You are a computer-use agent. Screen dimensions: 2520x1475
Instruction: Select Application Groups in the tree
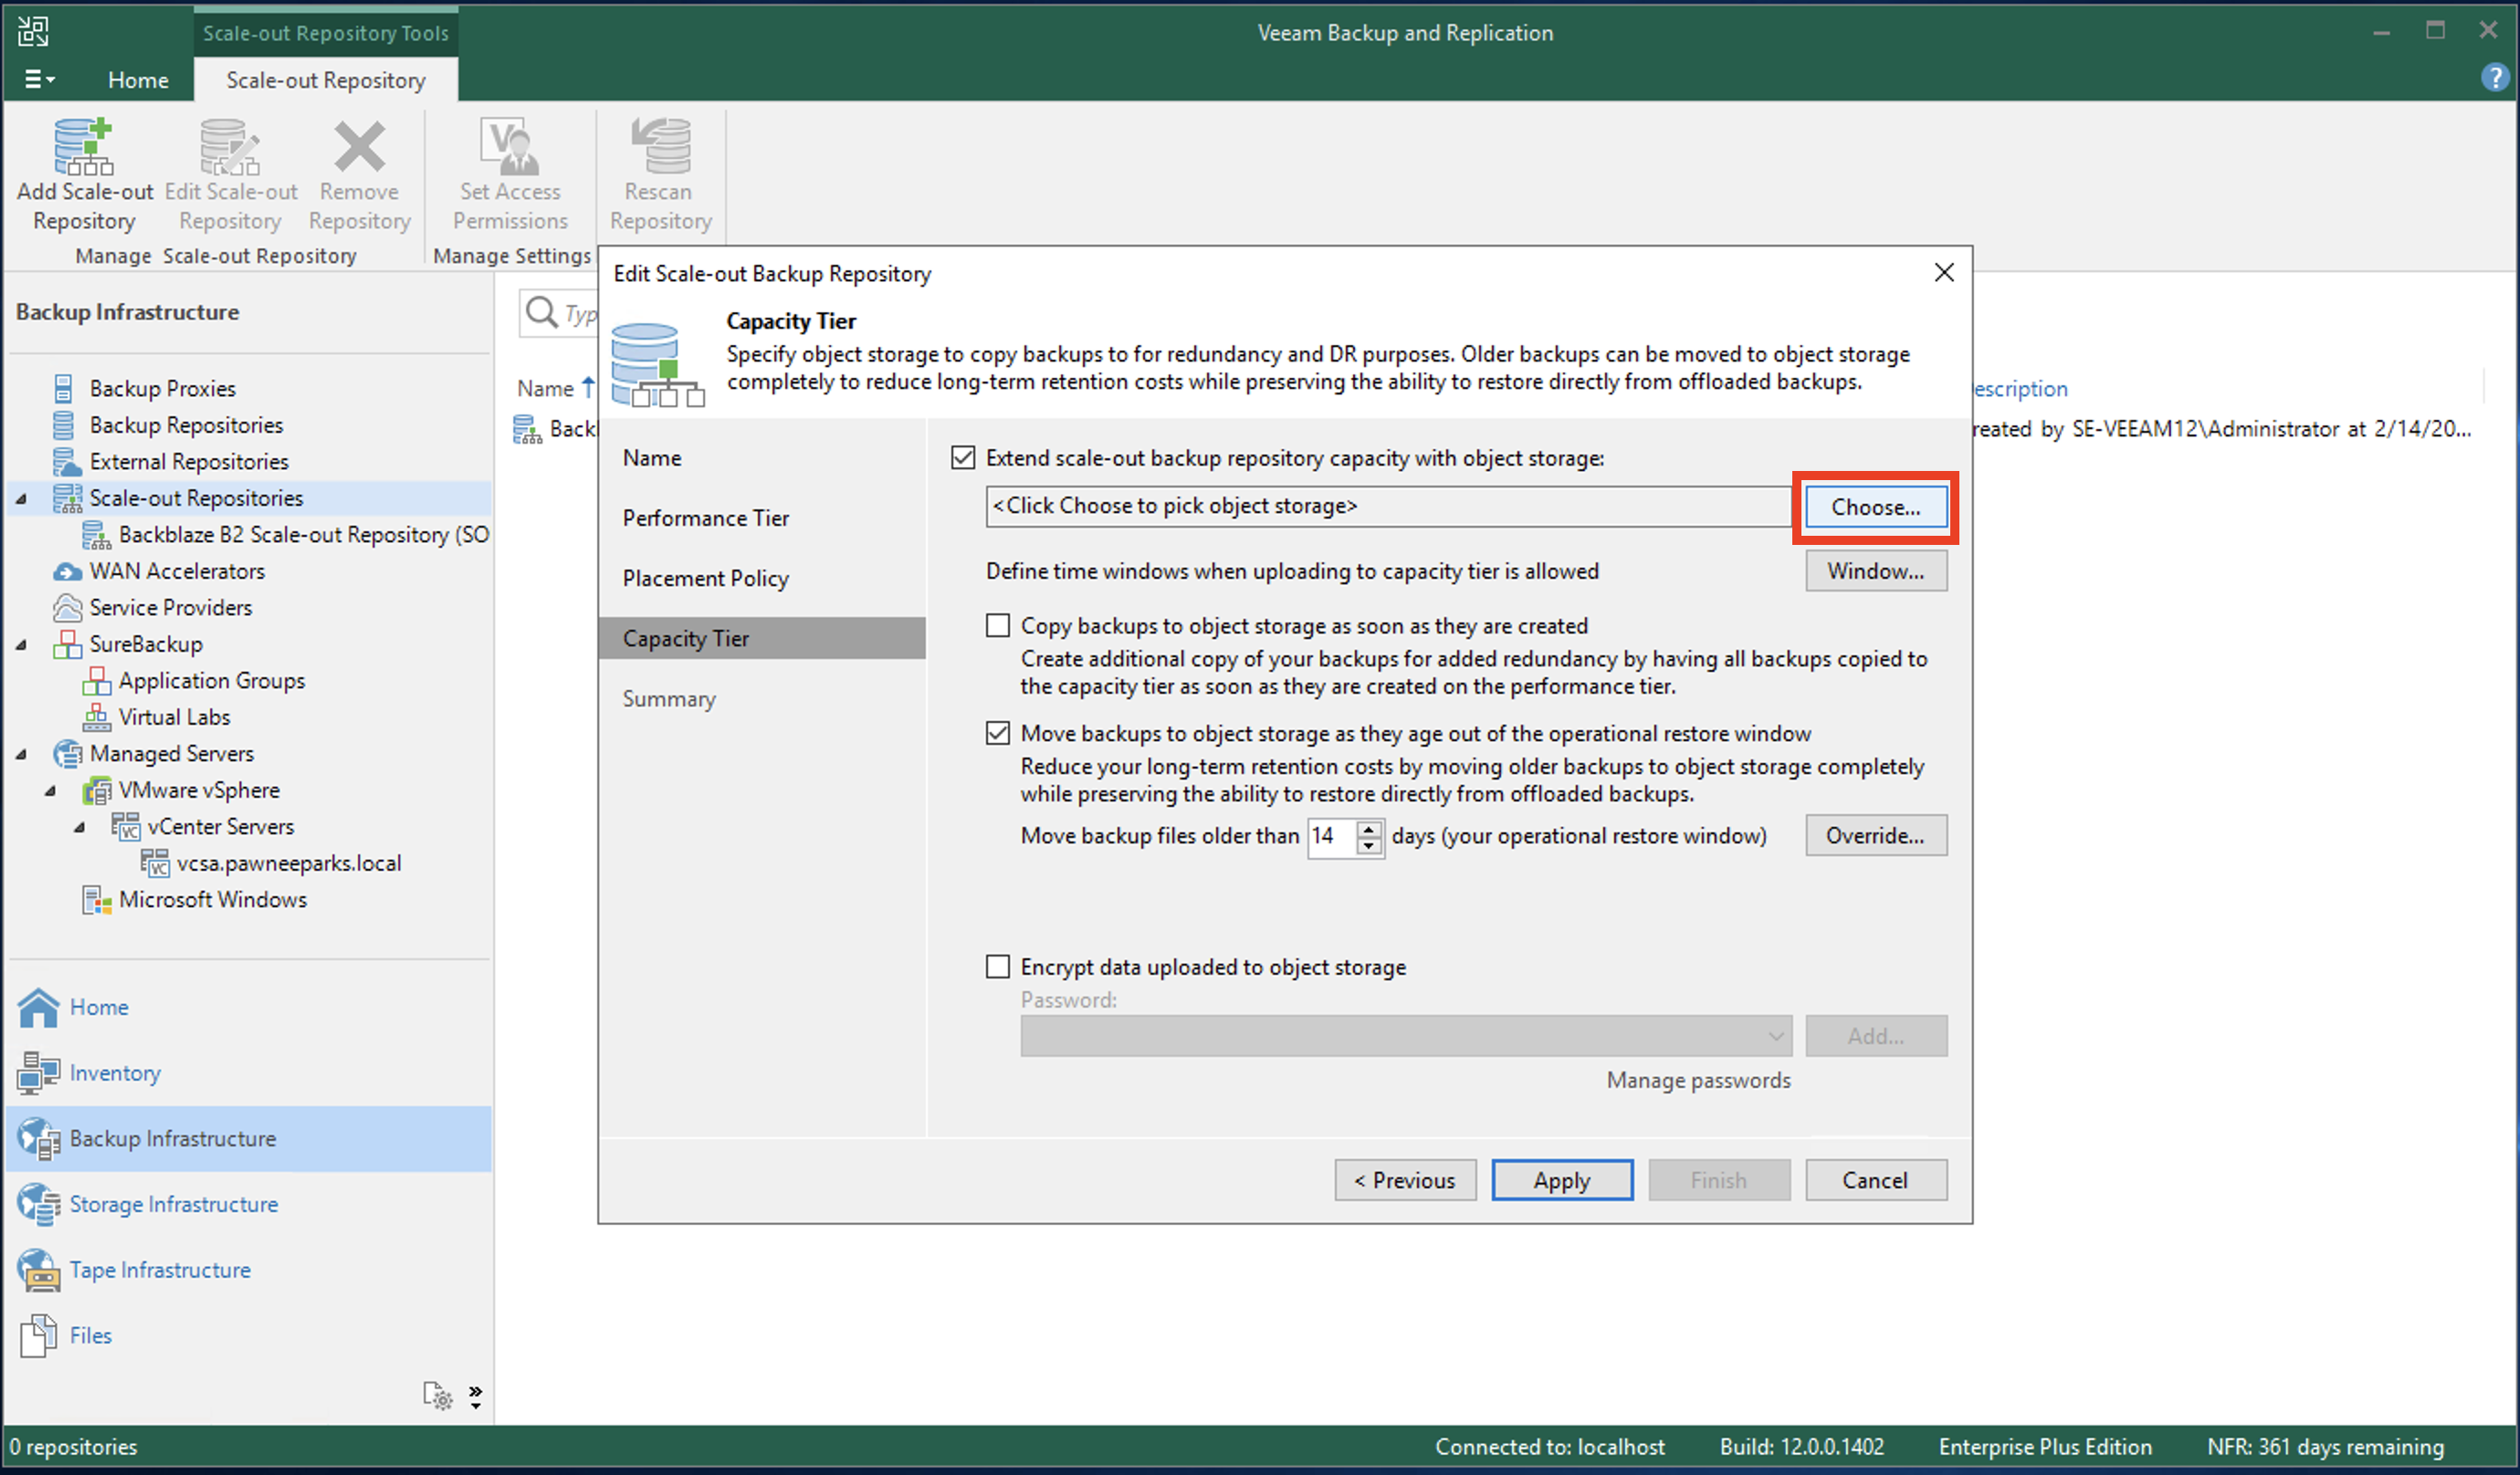tap(211, 680)
